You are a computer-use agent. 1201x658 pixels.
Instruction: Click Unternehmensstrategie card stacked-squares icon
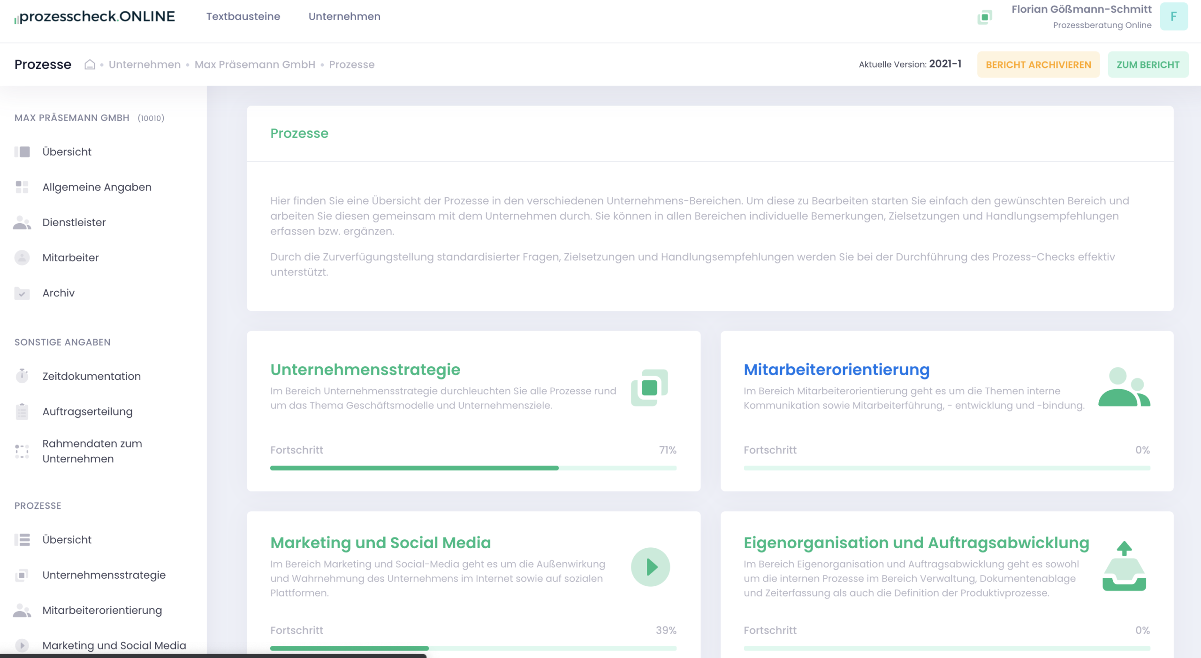[x=650, y=387]
